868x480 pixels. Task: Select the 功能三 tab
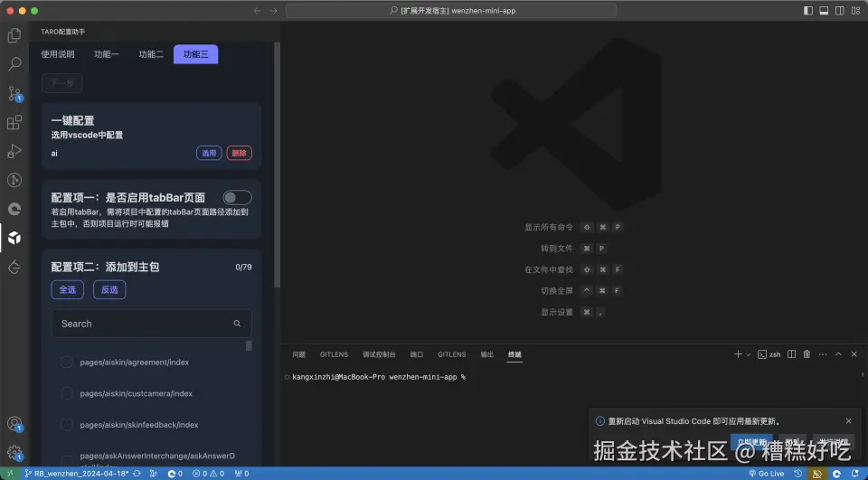196,54
